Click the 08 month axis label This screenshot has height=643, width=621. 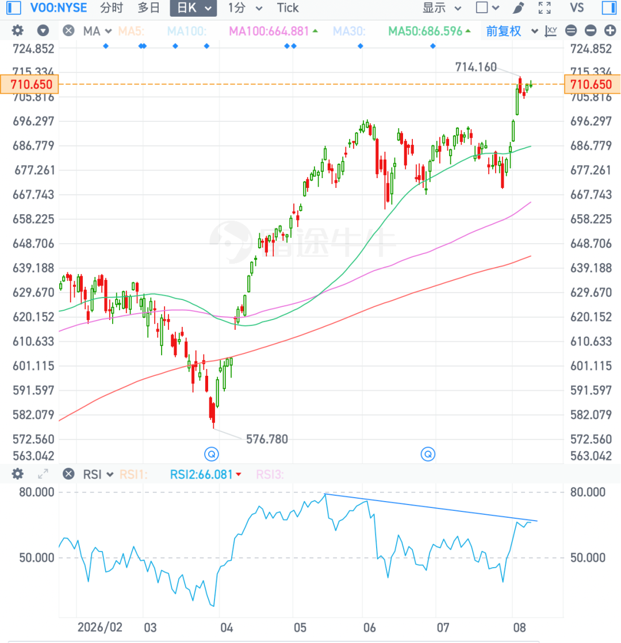(519, 627)
